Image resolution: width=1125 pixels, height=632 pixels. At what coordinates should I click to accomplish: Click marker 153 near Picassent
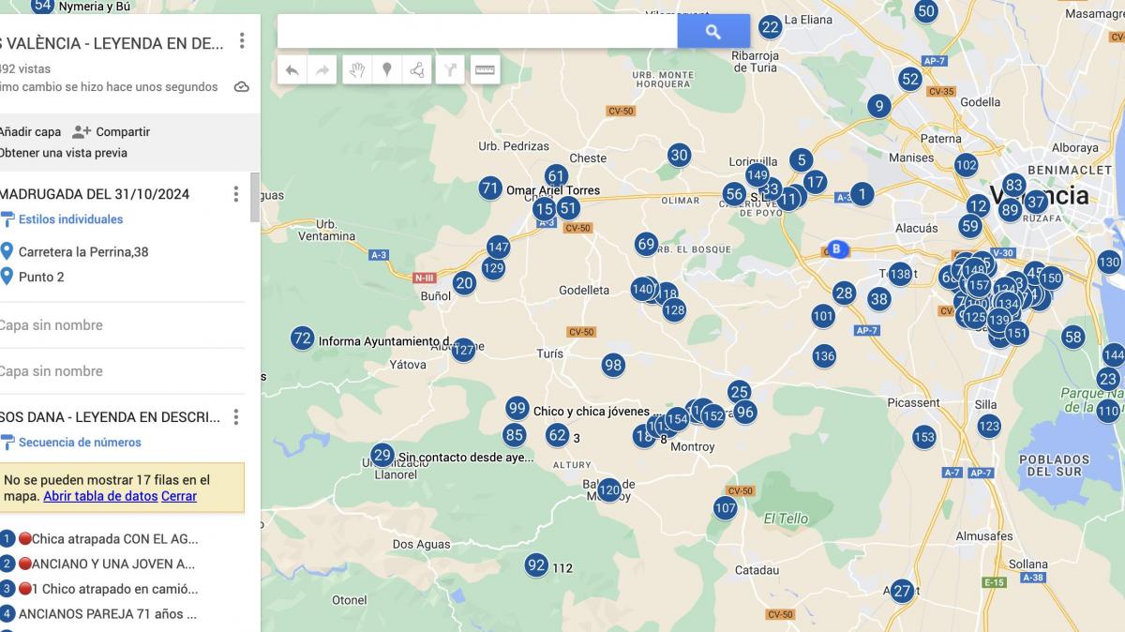pos(924,436)
